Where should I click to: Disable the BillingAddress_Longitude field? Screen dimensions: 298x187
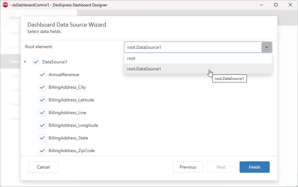pyautogui.click(x=42, y=125)
